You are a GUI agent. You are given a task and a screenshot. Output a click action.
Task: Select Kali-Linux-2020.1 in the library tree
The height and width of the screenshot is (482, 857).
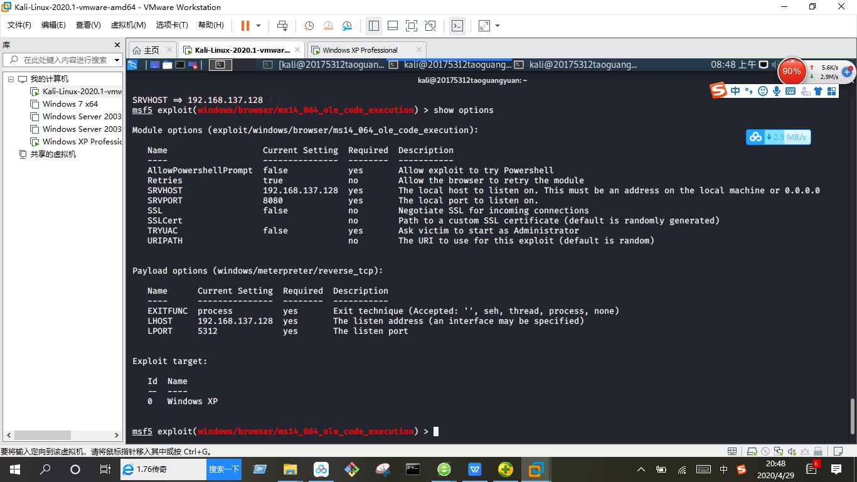pos(77,92)
